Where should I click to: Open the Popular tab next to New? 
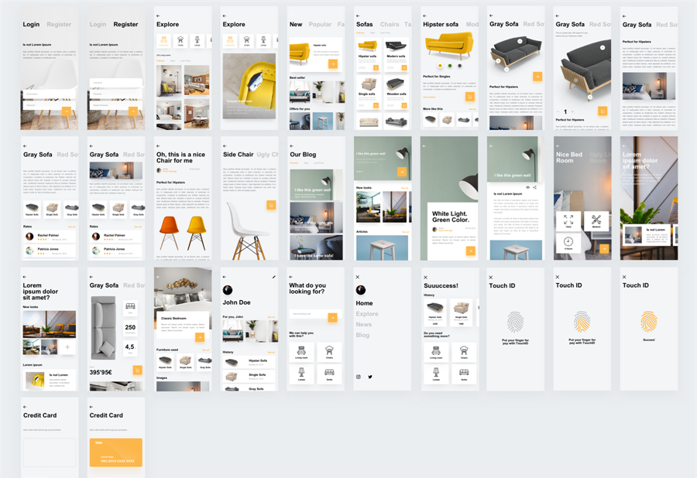(320, 24)
